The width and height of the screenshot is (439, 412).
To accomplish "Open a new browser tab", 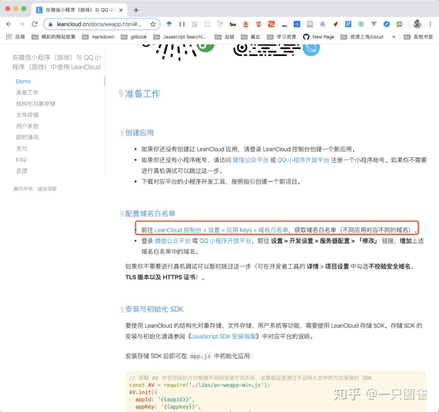I will pos(136,10).
